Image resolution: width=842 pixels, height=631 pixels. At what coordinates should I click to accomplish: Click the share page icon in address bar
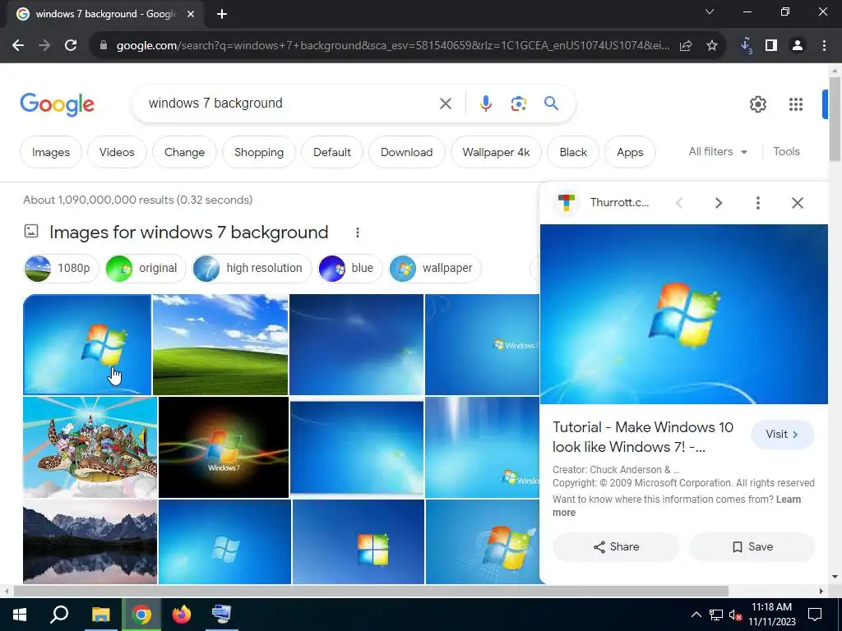coord(686,46)
